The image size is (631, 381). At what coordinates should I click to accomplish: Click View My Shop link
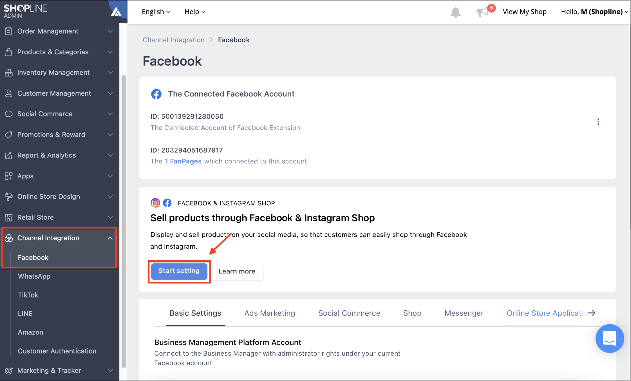coord(525,12)
